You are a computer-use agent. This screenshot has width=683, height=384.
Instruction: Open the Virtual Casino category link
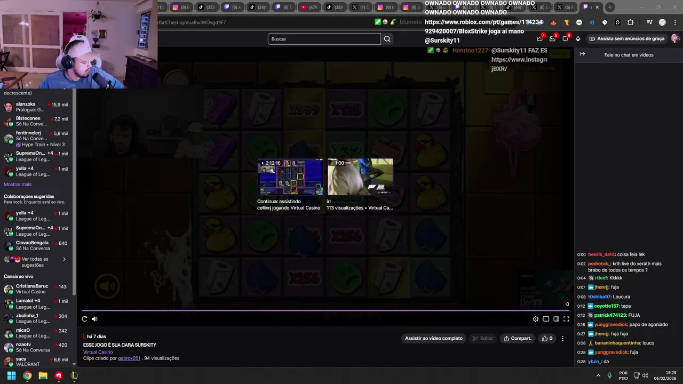click(98, 352)
